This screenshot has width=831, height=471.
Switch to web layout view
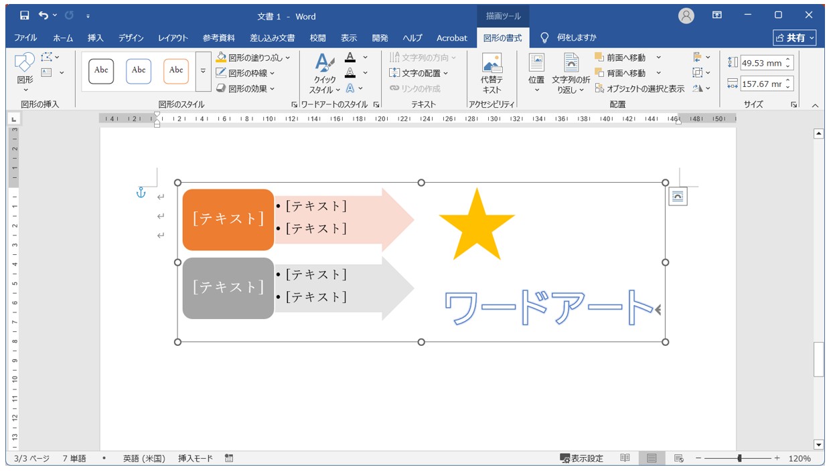click(678, 458)
